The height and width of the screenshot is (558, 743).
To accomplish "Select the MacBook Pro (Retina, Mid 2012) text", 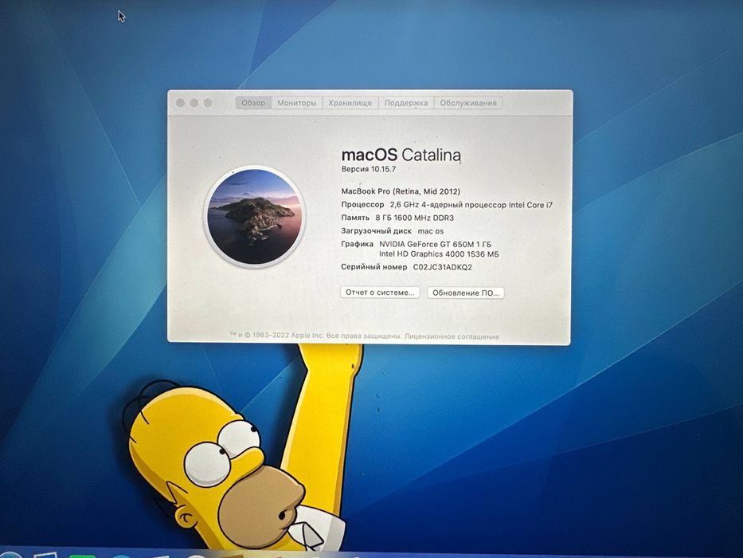I will tap(401, 191).
